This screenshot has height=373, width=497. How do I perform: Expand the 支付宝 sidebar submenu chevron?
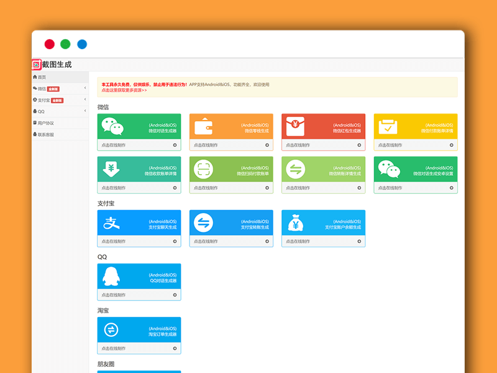85,99
